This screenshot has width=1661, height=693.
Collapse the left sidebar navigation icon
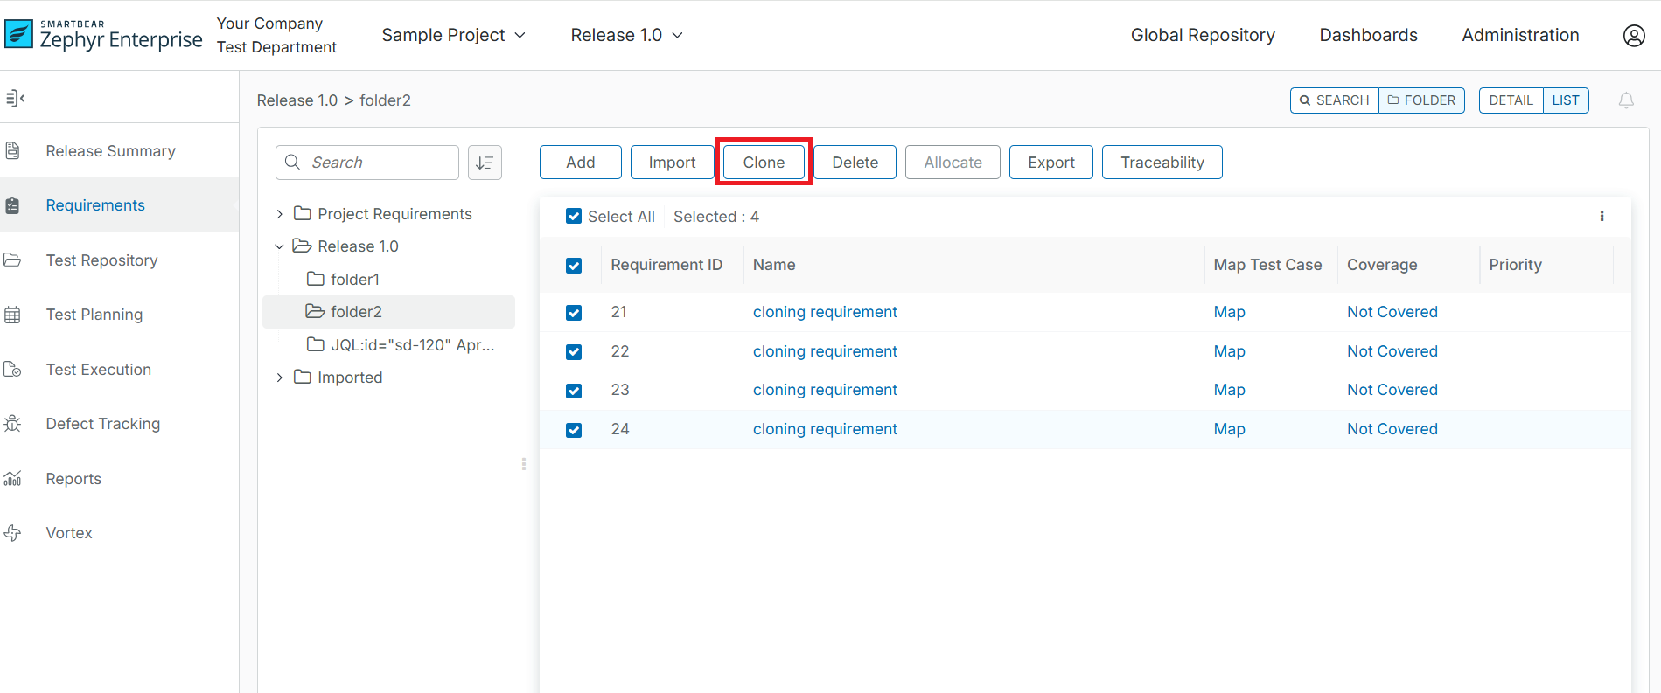(14, 98)
